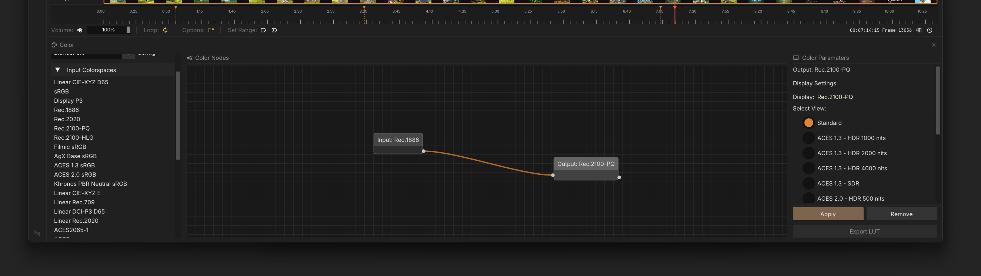This screenshot has width=981, height=276.
Task: Select Rec.2100-HLG in input colorspaces list
Action: click(x=73, y=137)
